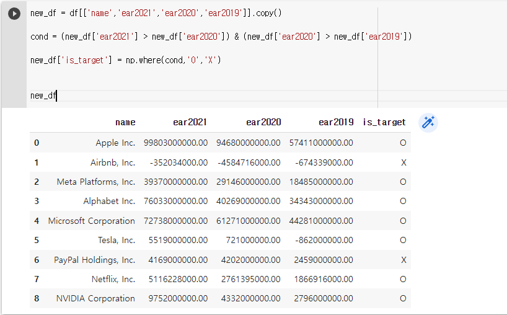Click value 4169000000.00 in PayPal row
The width and height of the screenshot is (507, 315).
coord(178,260)
